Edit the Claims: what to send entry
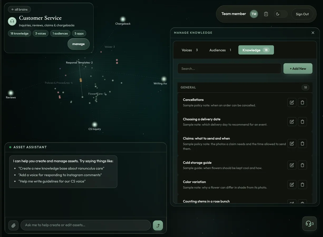 click(x=292, y=144)
